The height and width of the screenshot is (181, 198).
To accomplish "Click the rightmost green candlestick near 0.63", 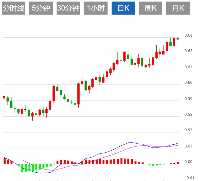I will 178,38.
